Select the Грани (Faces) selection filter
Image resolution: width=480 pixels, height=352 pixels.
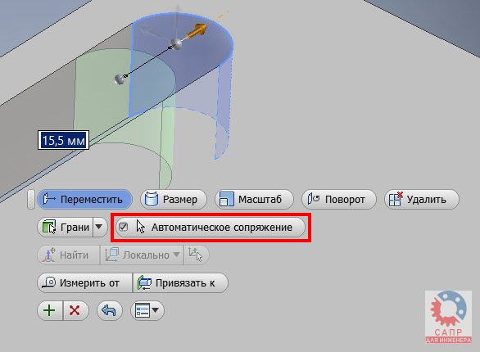65,228
